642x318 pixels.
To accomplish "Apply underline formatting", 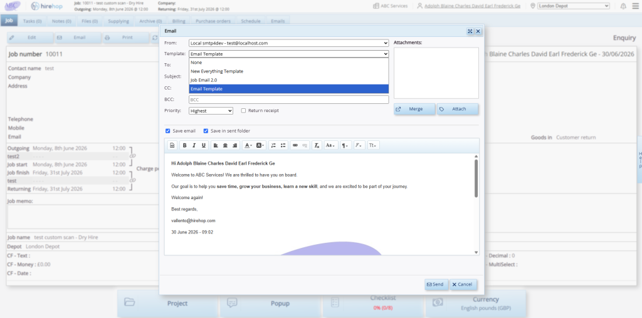I will click(204, 145).
